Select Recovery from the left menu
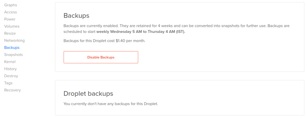Viewport: 307px width, 118px height. tap(12, 90)
